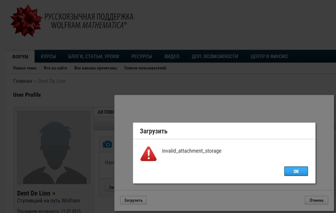
Task: Cancel the upload with the Отмена button
Action: (x=316, y=200)
